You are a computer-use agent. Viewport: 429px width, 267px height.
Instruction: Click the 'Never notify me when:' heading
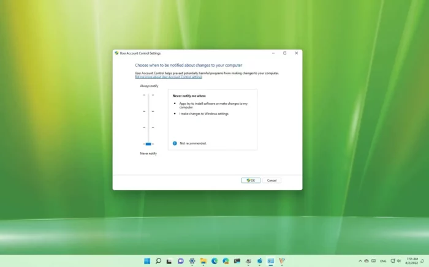coord(189,96)
